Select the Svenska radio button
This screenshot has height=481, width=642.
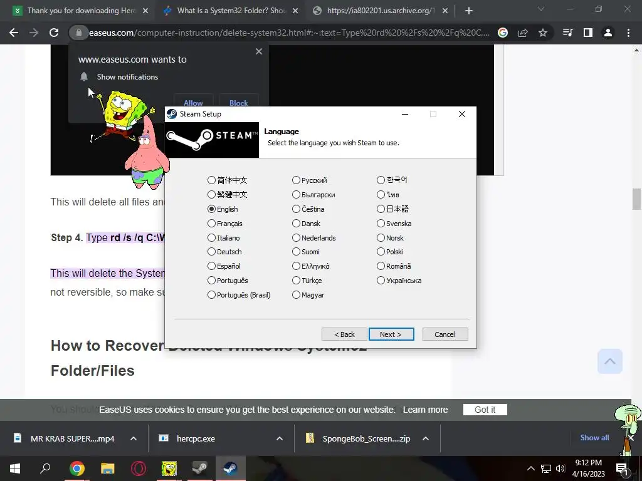[x=381, y=224]
